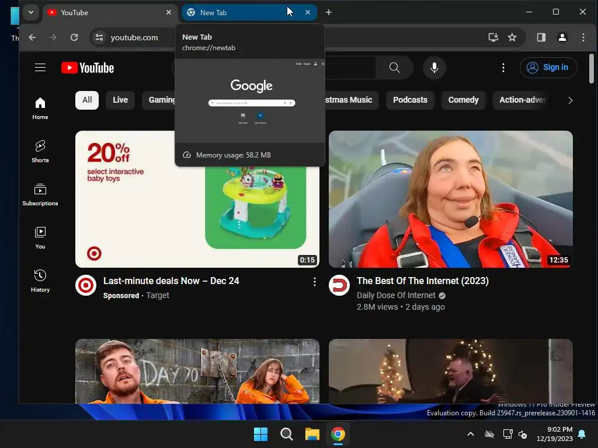Select the Live filter chip
The image size is (598, 448).
[120, 100]
